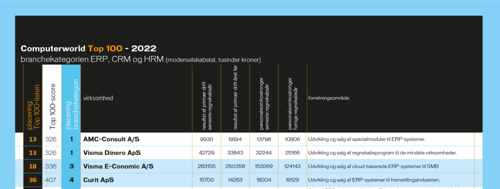Click category rank 1 in AMC-Consult row
The width and height of the screenshot is (500, 189).
click(71, 139)
